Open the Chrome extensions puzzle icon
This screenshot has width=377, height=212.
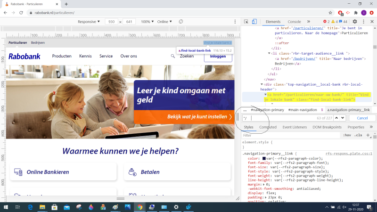[x=355, y=12]
